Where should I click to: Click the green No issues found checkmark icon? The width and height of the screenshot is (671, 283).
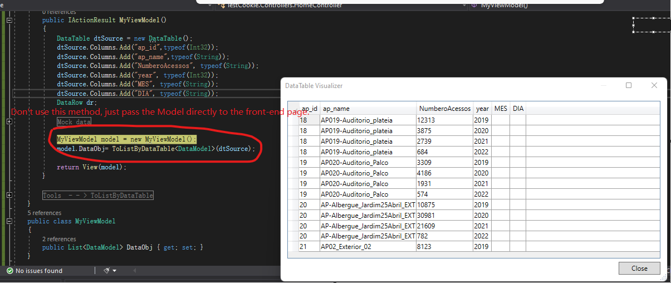[x=9, y=271]
